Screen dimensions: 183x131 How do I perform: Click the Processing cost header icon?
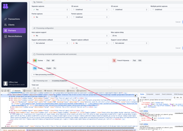pos(34,81)
